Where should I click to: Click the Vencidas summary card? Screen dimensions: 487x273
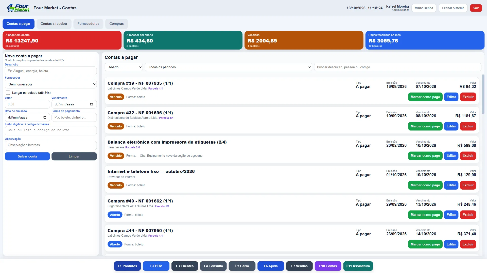pyautogui.click(x=304, y=40)
